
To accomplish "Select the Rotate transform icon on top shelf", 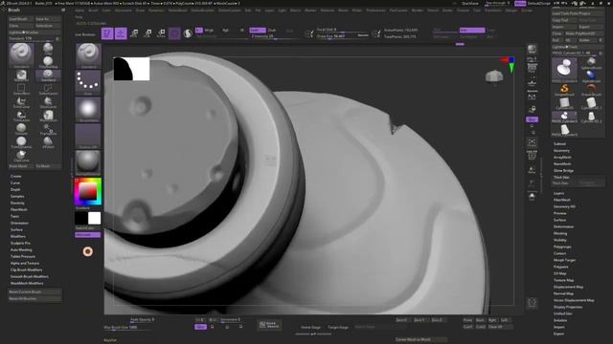I will point(161,33).
